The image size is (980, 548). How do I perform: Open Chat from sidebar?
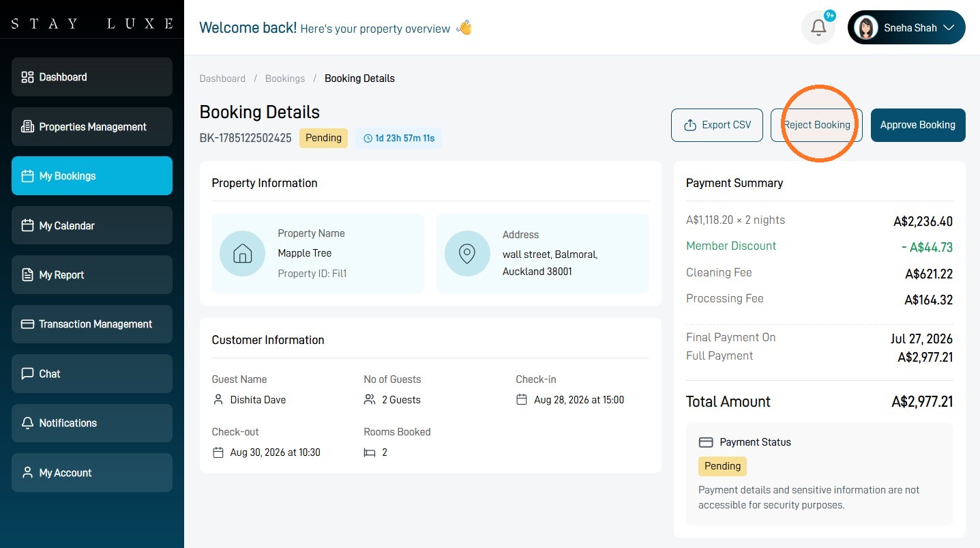(x=92, y=374)
